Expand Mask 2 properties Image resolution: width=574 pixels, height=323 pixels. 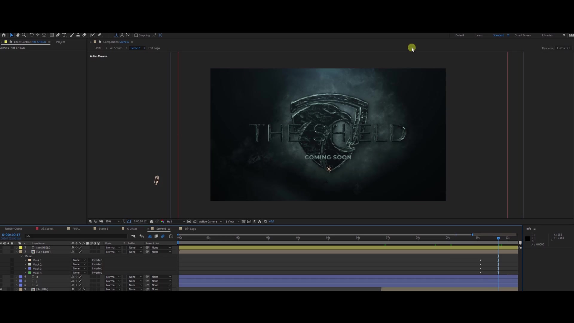tap(25, 264)
